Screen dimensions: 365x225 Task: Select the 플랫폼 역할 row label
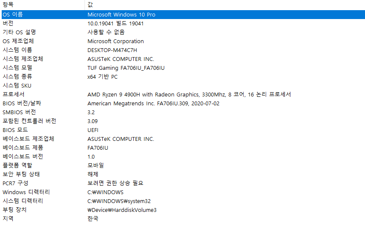click(17, 165)
